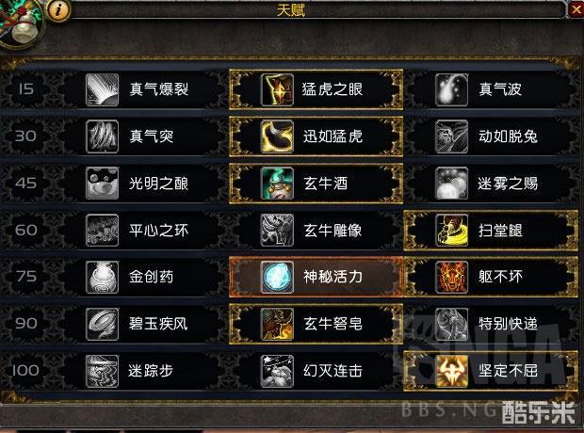This screenshot has width=584, height=433.
Task: Click the 迷踪步 talent option
Action: coord(141,371)
